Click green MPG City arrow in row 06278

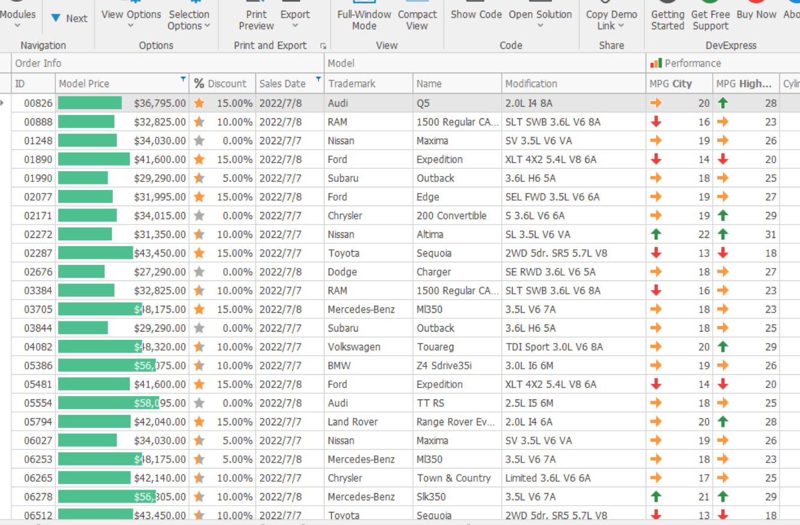(x=656, y=497)
